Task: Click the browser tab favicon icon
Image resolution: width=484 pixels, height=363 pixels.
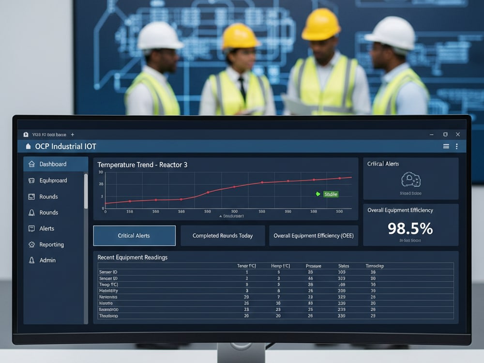Action: 26,135
